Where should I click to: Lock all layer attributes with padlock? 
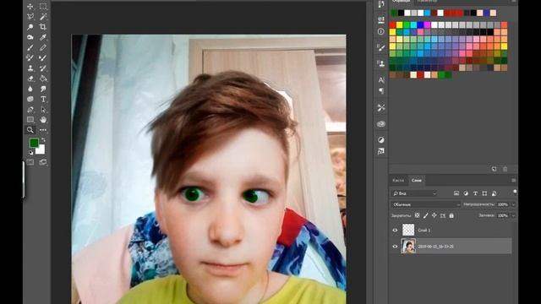point(451,215)
